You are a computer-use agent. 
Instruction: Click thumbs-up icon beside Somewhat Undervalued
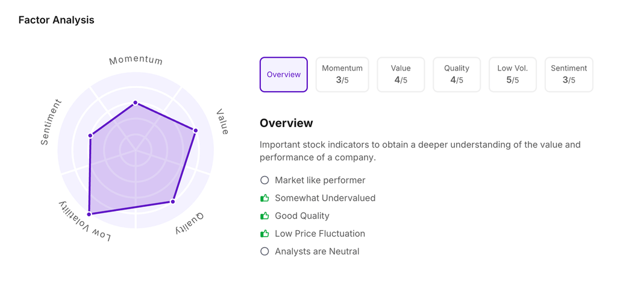(x=265, y=198)
